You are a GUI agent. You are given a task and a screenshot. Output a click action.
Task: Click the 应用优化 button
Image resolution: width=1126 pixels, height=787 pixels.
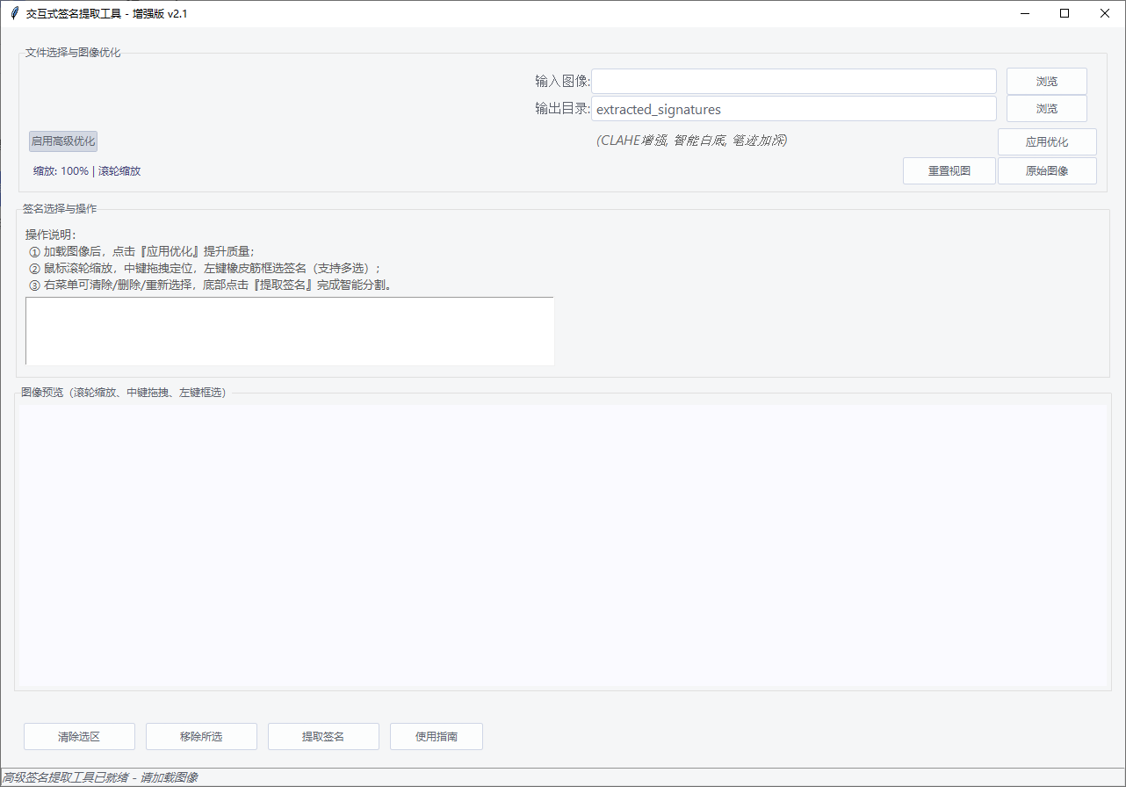1047,141
